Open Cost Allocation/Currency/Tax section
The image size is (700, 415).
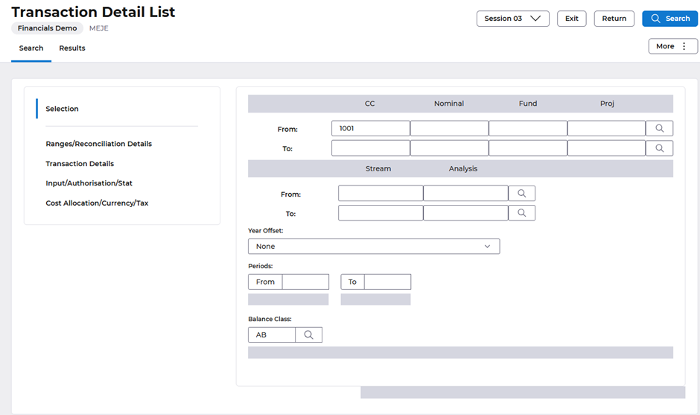(x=97, y=203)
